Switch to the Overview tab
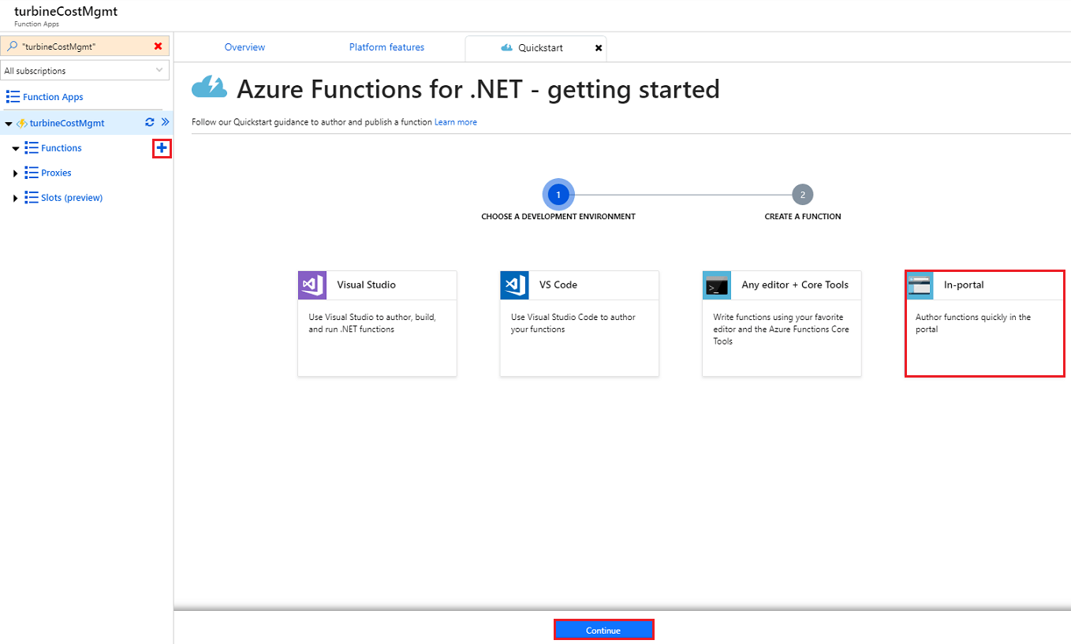 (x=244, y=47)
